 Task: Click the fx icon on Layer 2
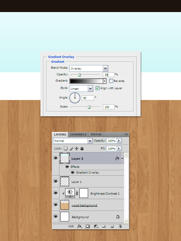[117, 158]
